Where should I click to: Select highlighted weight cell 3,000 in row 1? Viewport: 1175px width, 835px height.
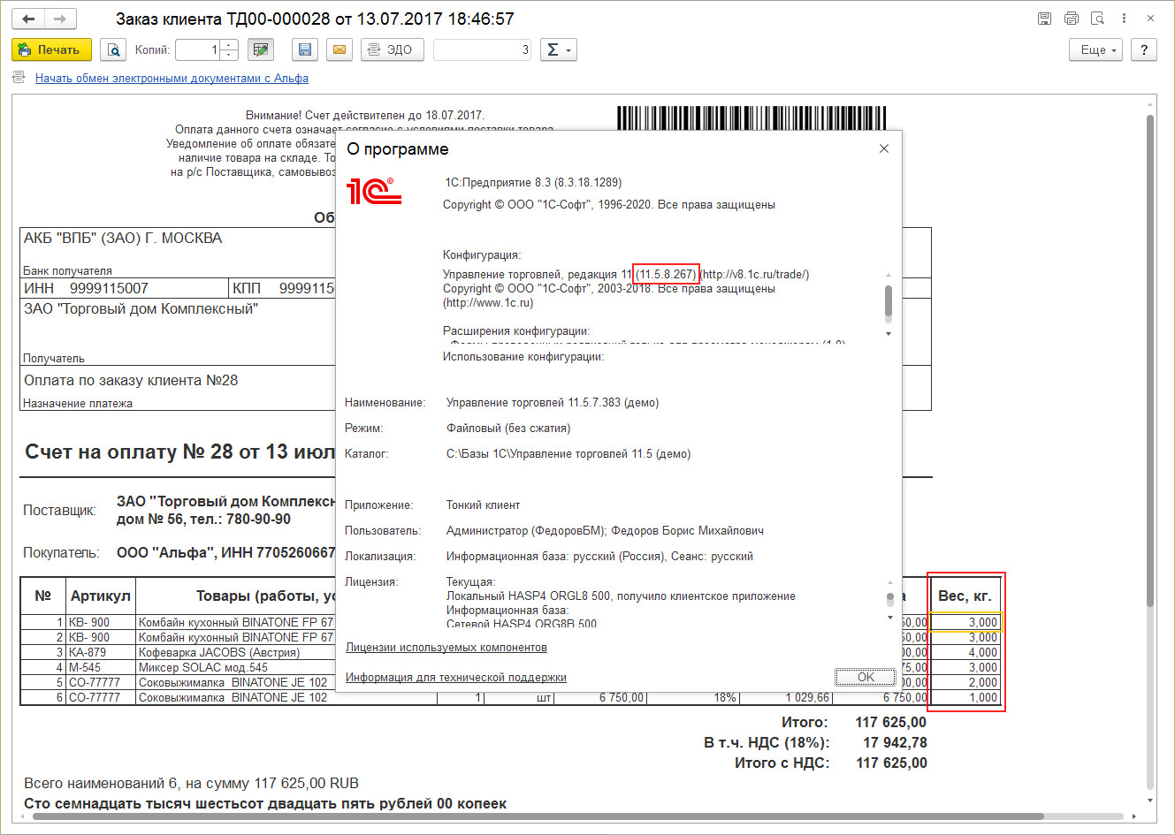coord(965,622)
